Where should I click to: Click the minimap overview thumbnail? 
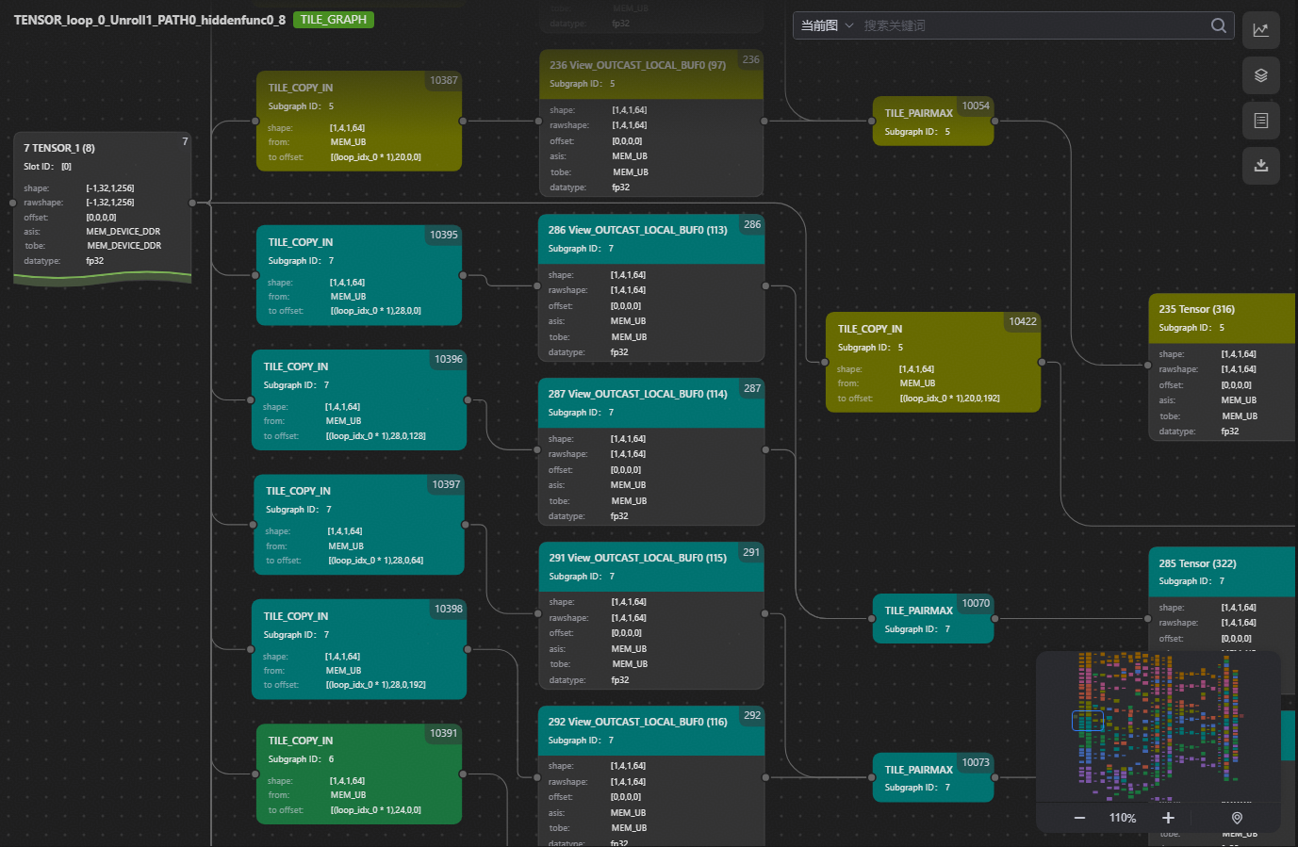coord(1158,724)
